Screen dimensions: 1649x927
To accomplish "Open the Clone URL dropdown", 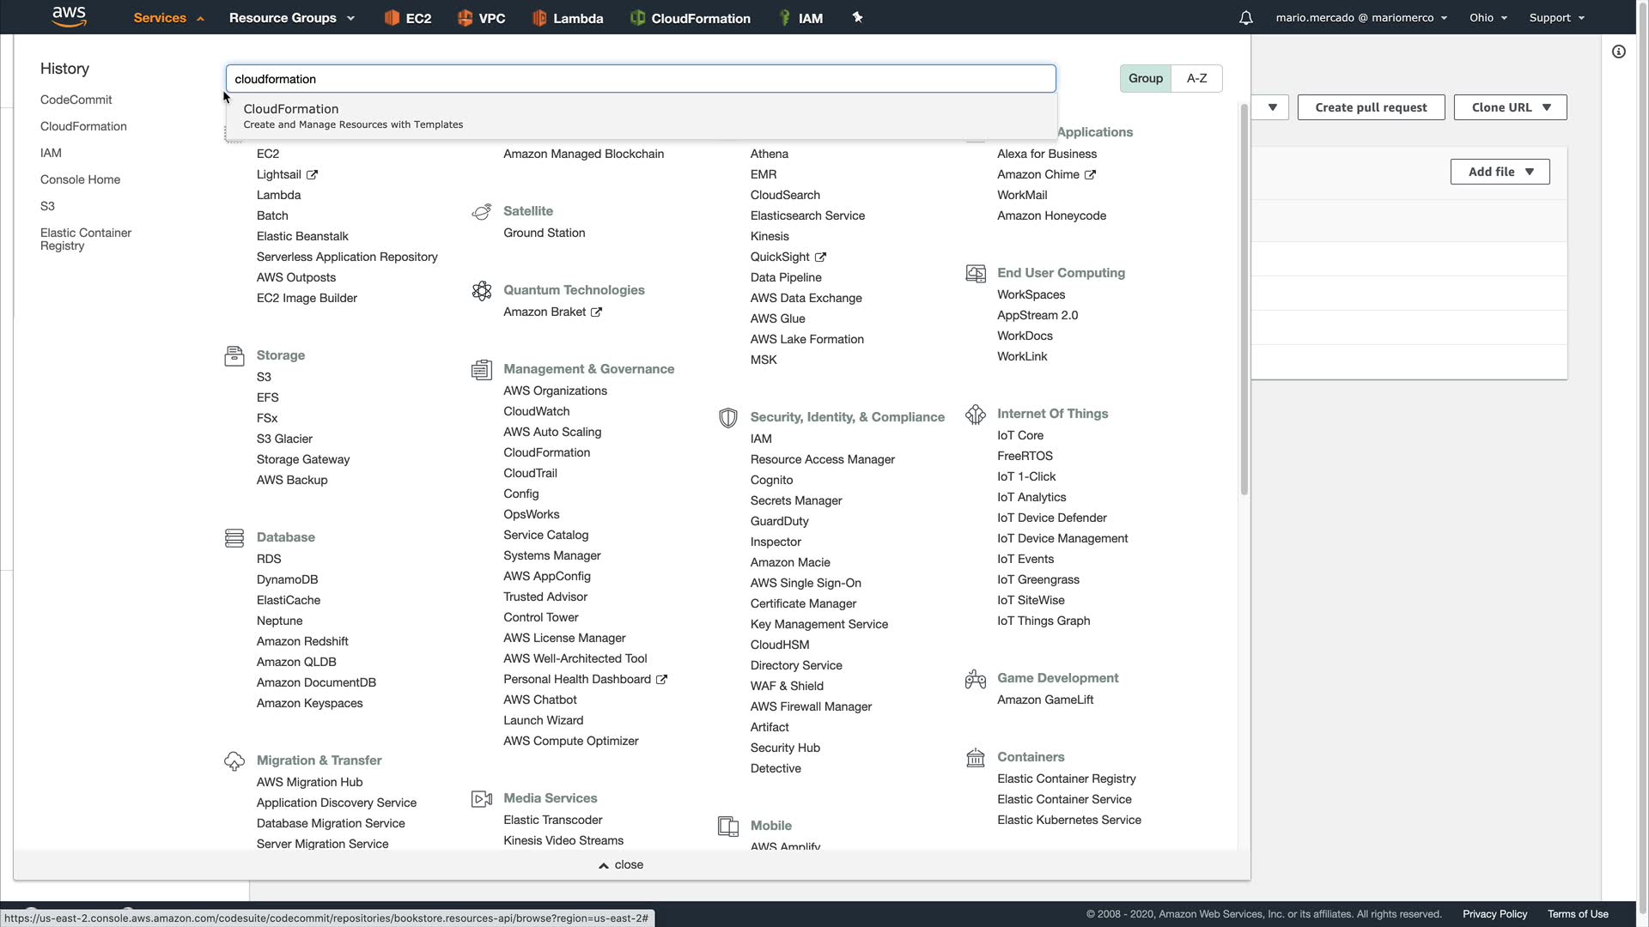I will point(1510,107).
